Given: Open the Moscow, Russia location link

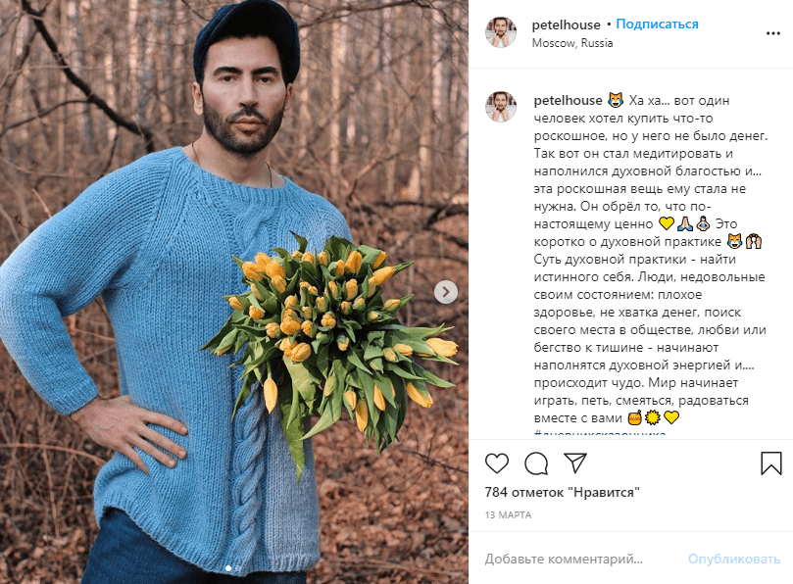Looking at the screenshot, I should 572,43.
